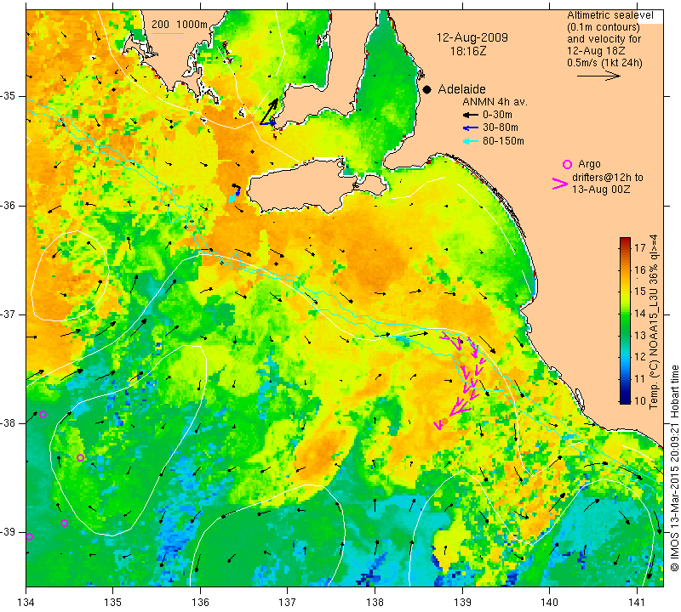The height and width of the screenshot is (612, 681).
Task: Click the time text 18:16Z
Action: 468,51
